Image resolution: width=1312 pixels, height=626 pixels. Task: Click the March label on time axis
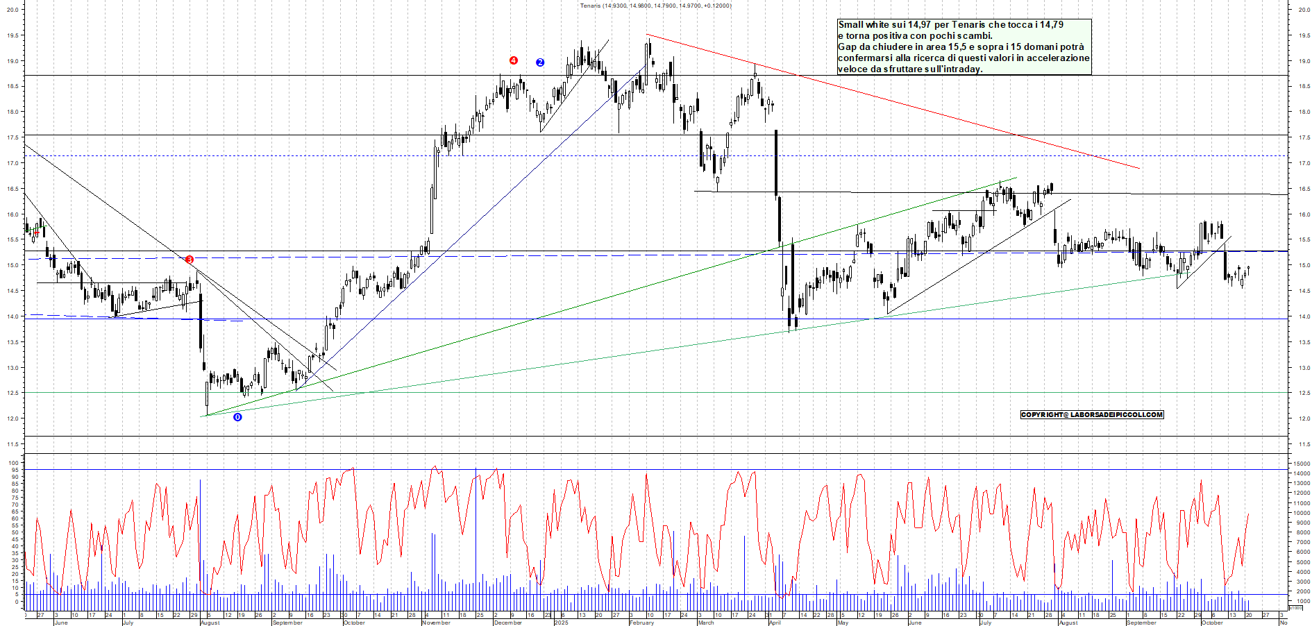(x=705, y=623)
